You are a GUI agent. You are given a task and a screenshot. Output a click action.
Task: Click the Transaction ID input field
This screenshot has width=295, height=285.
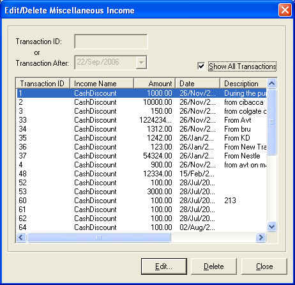[111, 42]
